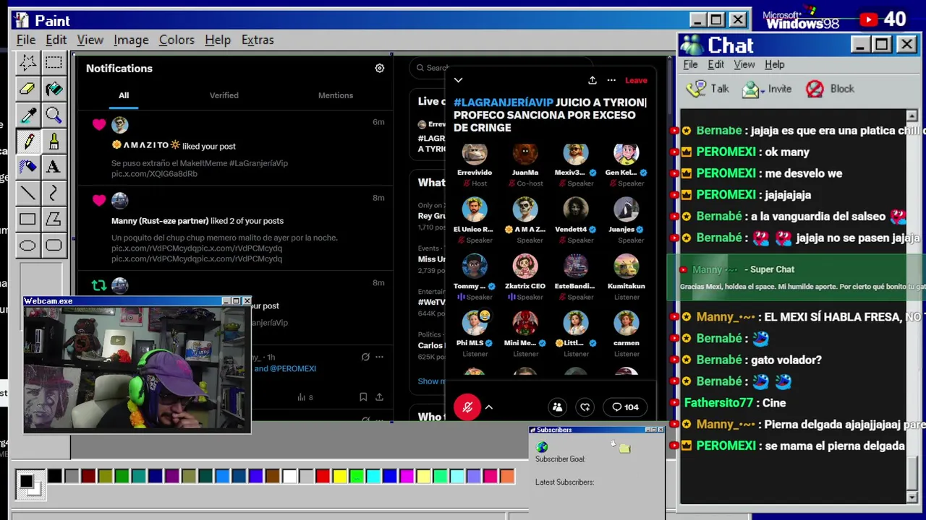Pick the white color swatch in palette
926x520 pixels.
(x=289, y=476)
